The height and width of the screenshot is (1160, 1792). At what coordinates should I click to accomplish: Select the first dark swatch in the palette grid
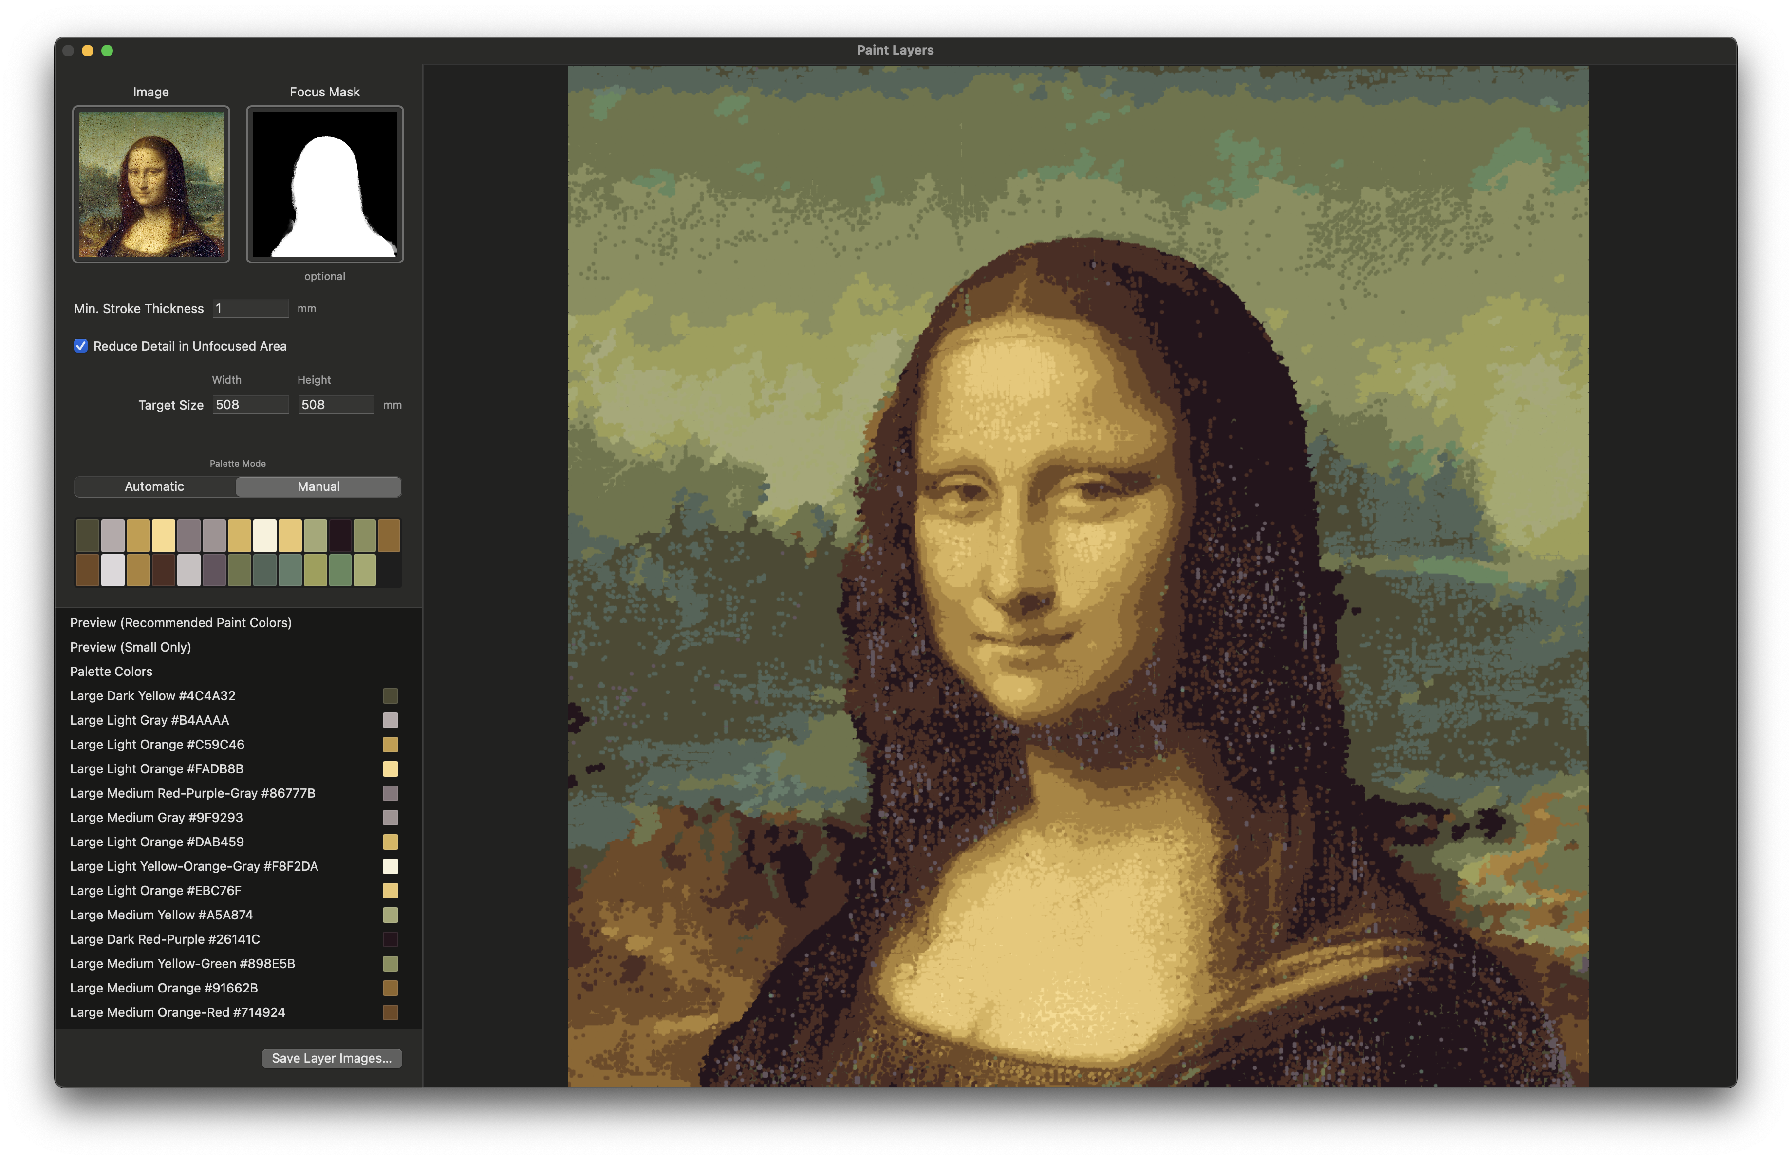click(87, 535)
